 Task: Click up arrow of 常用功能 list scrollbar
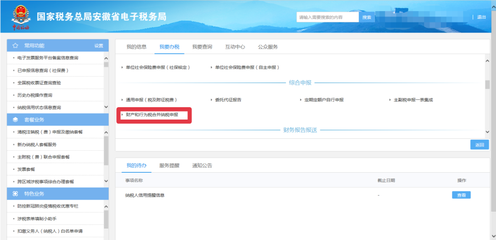point(106,59)
